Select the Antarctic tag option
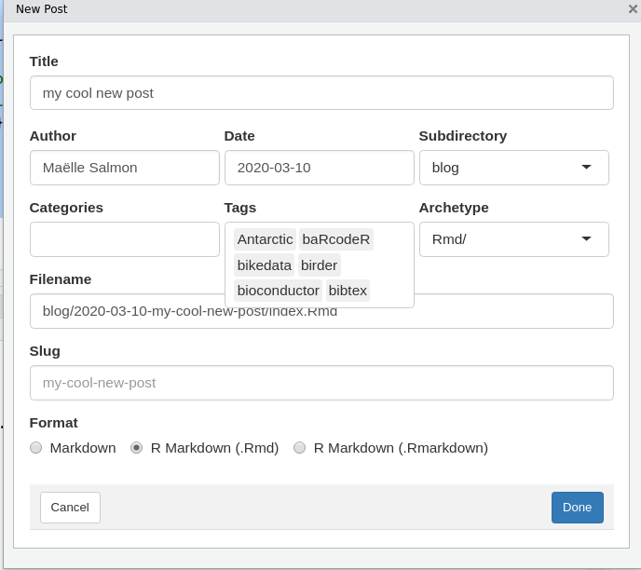The width and height of the screenshot is (641, 570). point(265,239)
